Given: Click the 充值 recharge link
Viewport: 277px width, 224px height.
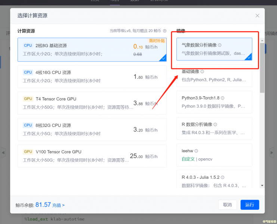Looking at the screenshot, I should 58,205.
